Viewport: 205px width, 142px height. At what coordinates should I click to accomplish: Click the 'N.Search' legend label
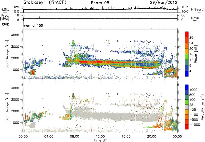[198, 9]
